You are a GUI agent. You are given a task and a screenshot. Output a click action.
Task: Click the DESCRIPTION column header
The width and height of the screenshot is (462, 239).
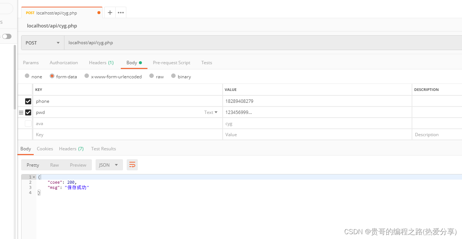(426, 89)
